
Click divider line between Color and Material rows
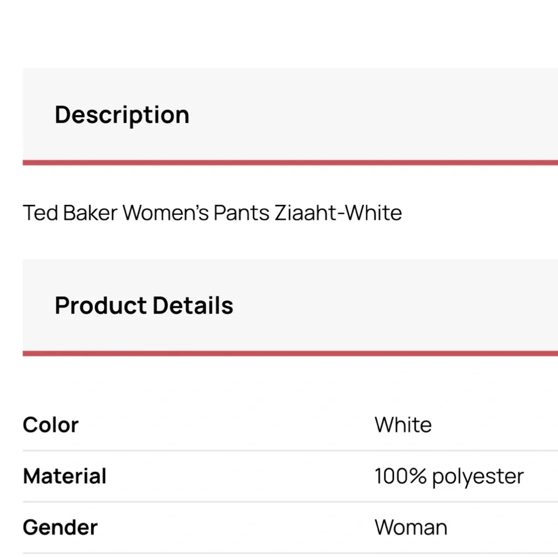(x=290, y=450)
